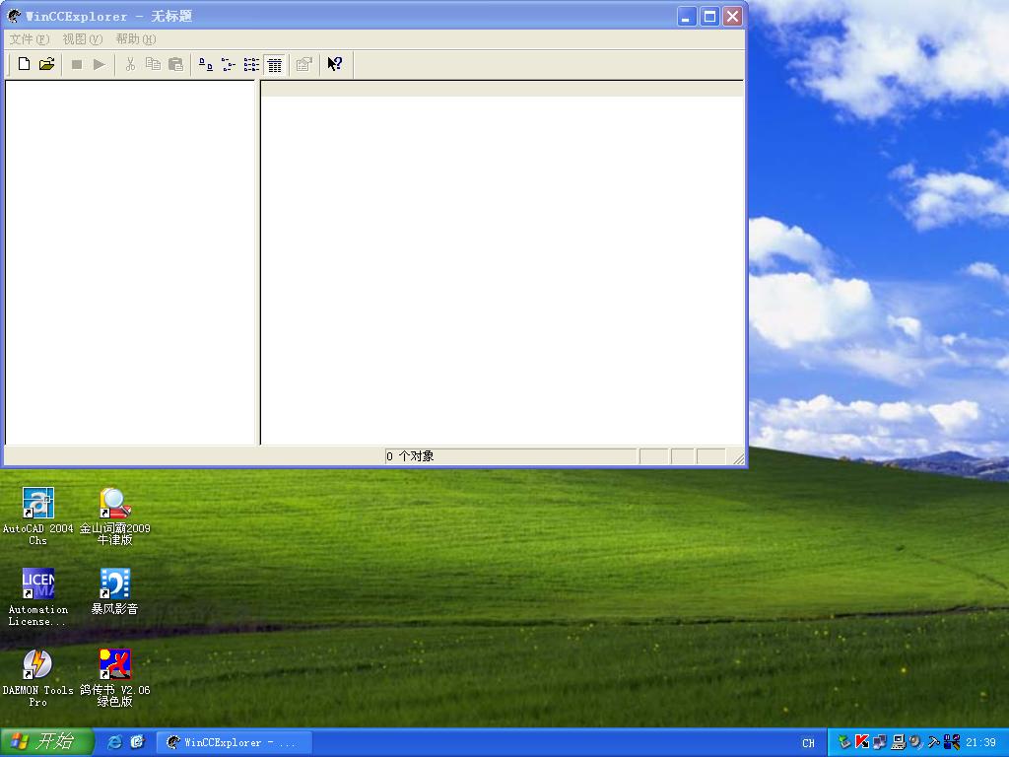Open the 文件(F) menu

click(x=29, y=39)
